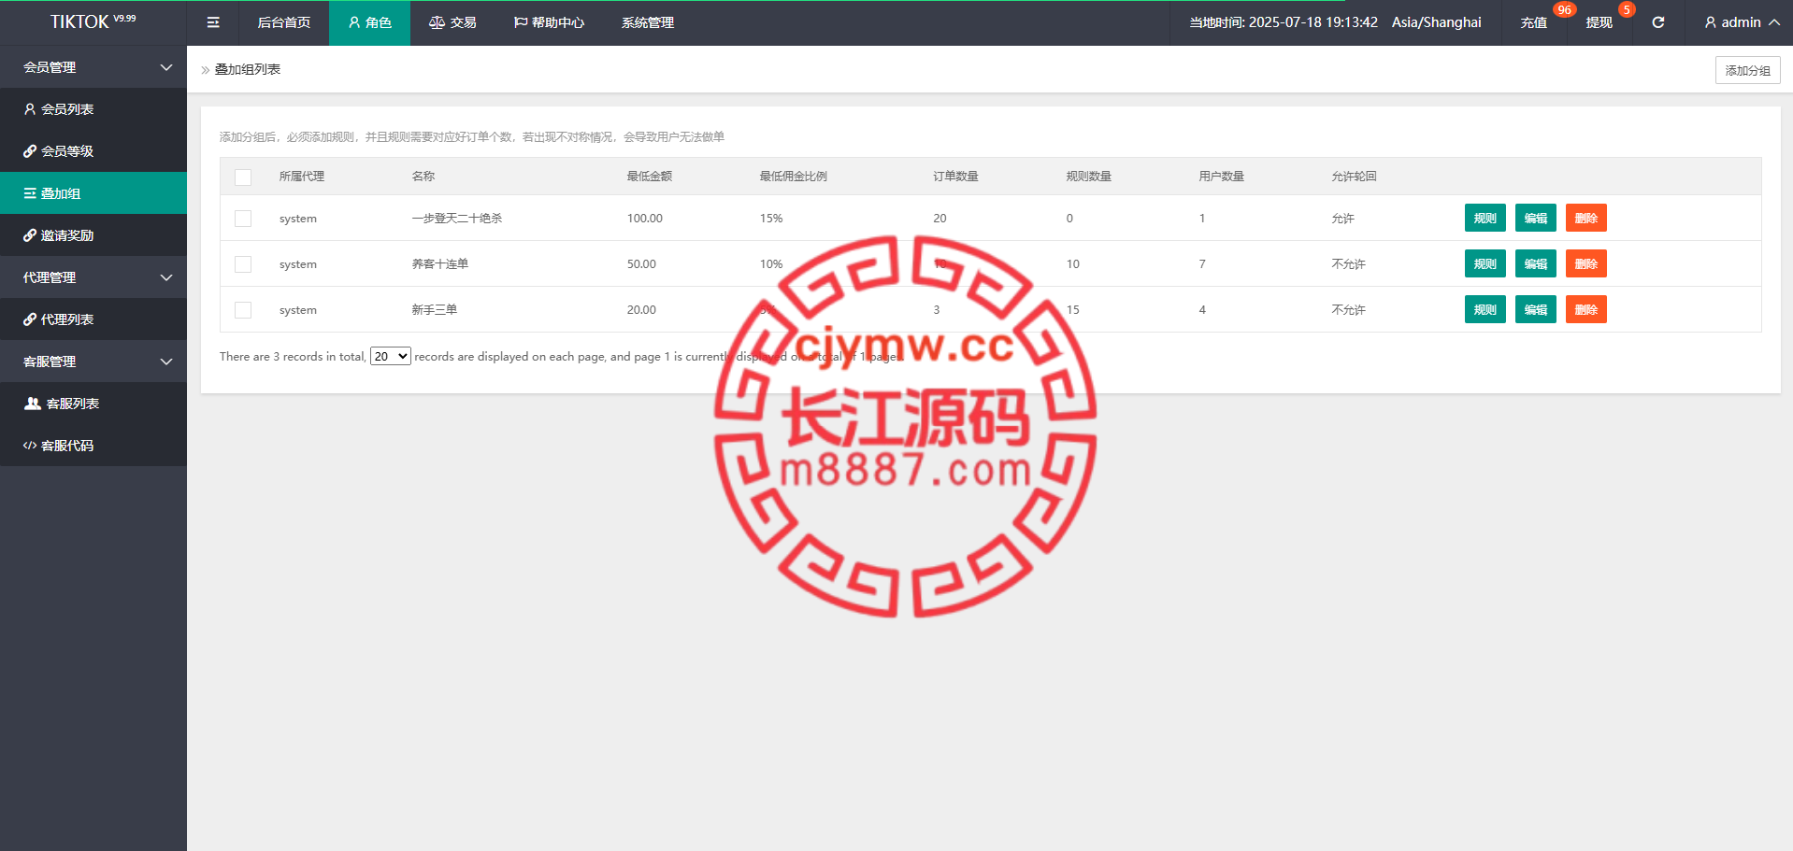Collapse the 代理管理 sidebar section
Screen dimensions: 1793x851
tap(93, 277)
